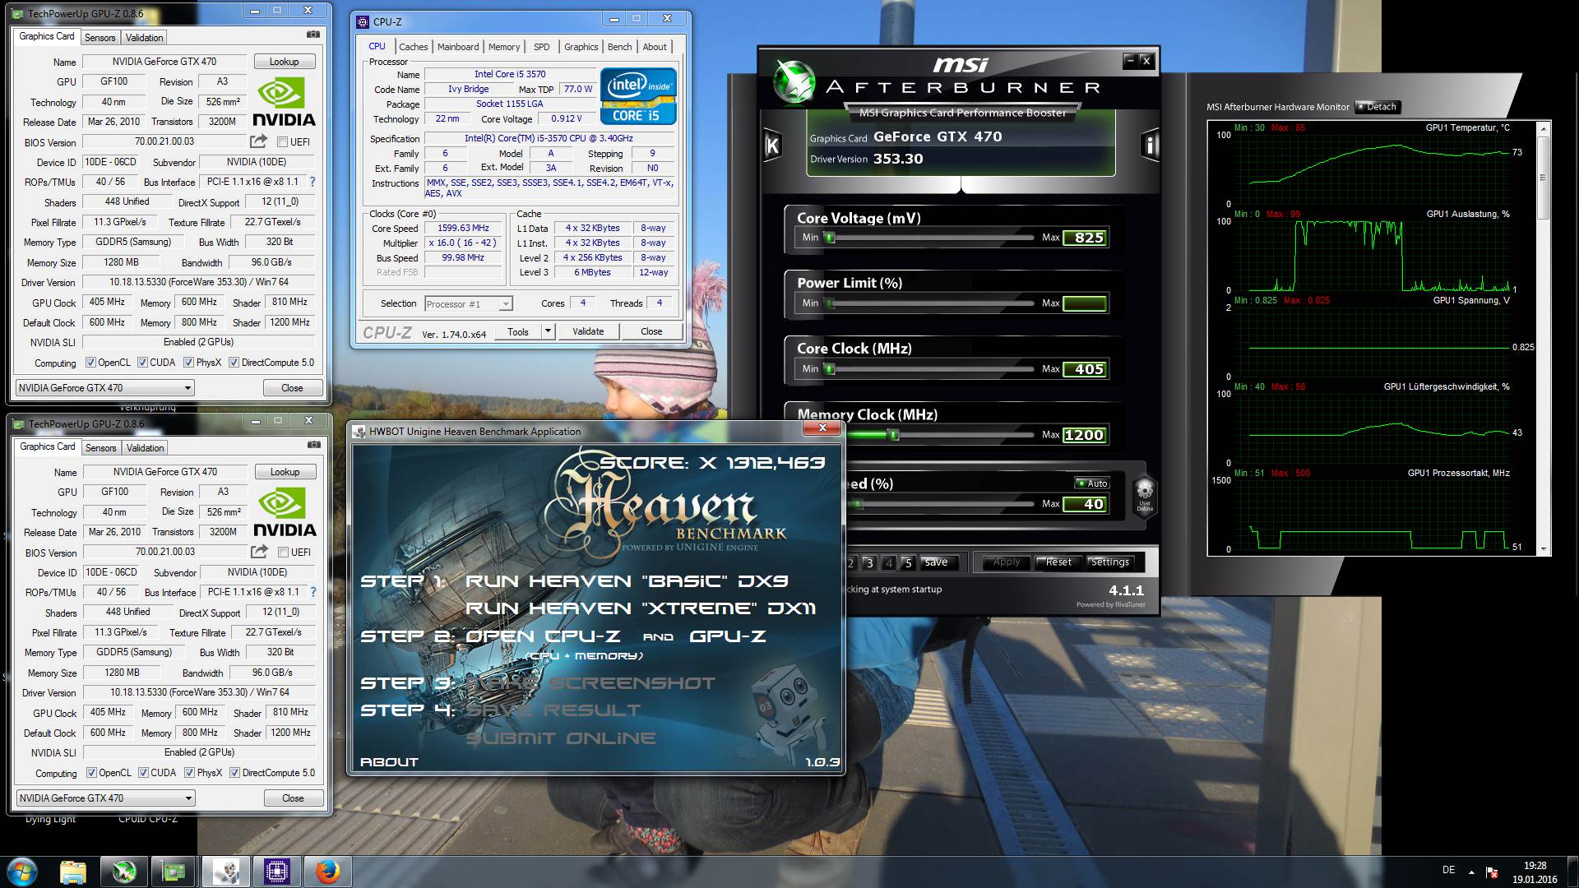Click the Detach button on Hardware Monitor
The height and width of the screenshot is (888, 1579).
[1377, 107]
